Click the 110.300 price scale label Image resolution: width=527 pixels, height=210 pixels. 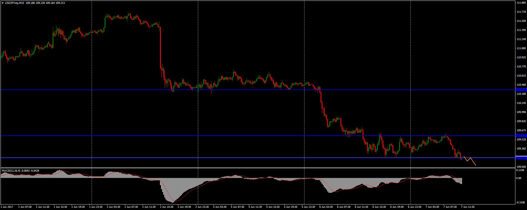click(521, 94)
